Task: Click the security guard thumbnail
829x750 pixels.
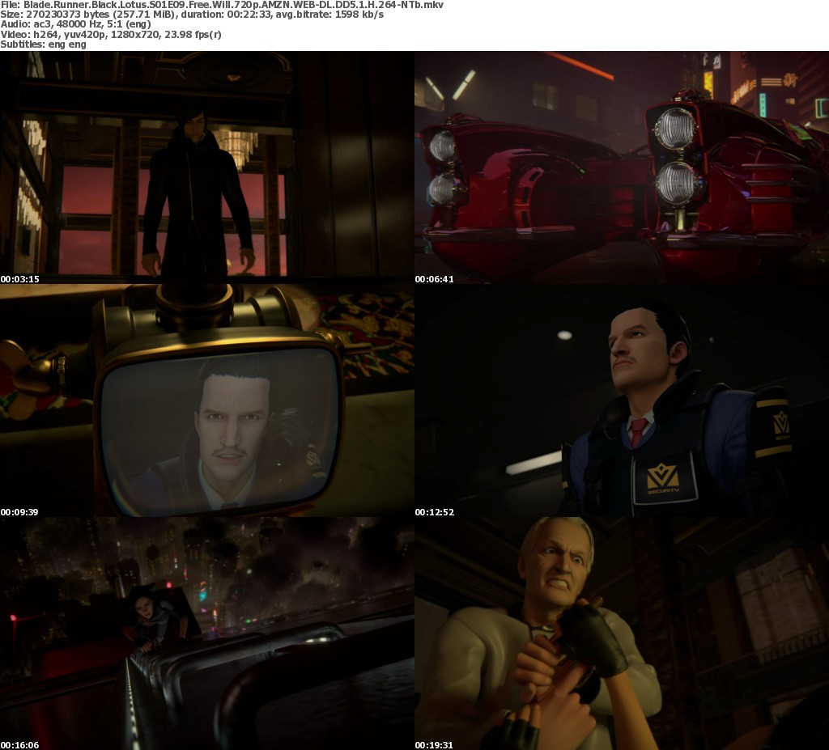Action: (622, 400)
